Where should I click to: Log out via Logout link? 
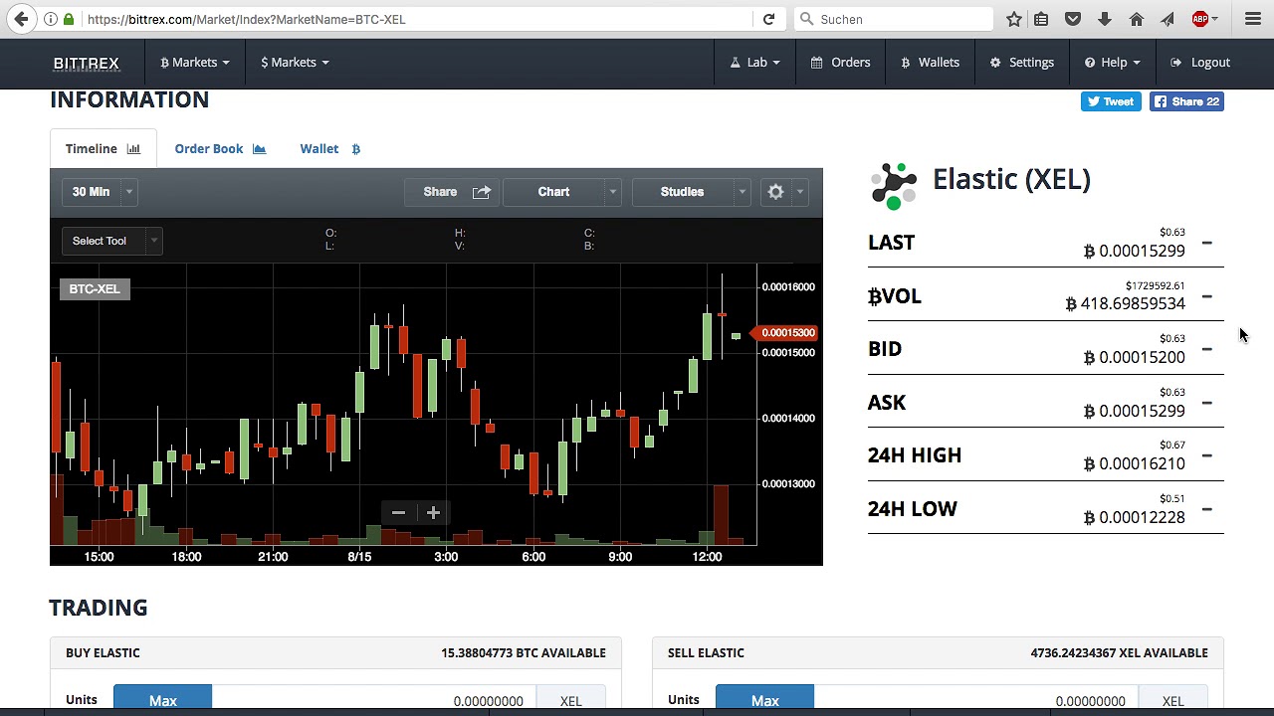click(1200, 63)
